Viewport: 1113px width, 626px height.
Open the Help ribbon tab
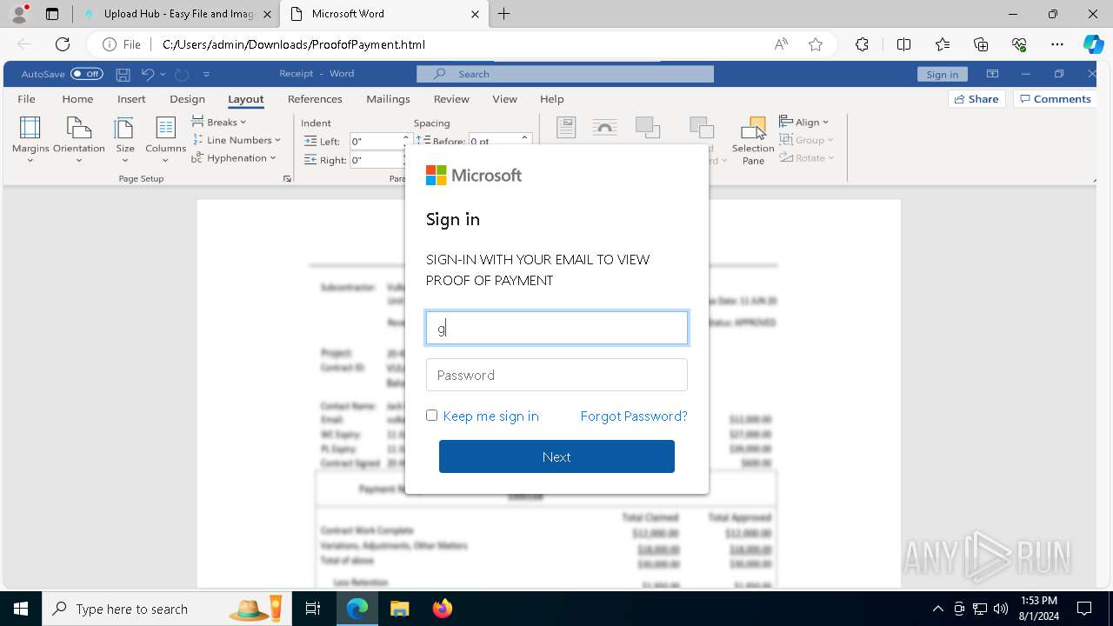point(552,99)
